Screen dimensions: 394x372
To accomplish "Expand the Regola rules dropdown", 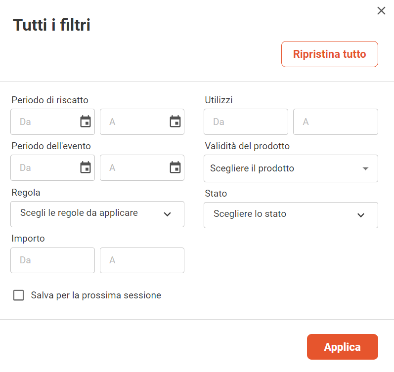I will (97, 214).
